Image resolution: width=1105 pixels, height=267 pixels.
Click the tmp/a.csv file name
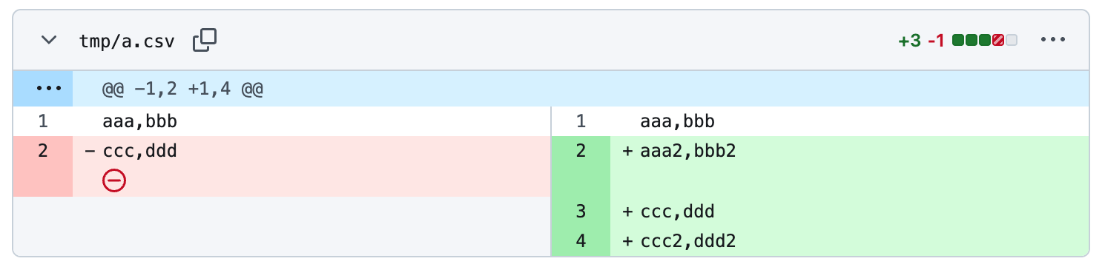(x=126, y=41)
